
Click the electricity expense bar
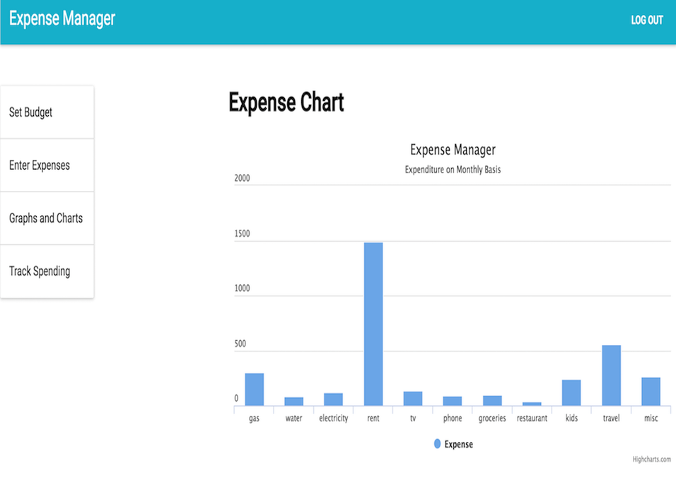click(x=333, y=399)
